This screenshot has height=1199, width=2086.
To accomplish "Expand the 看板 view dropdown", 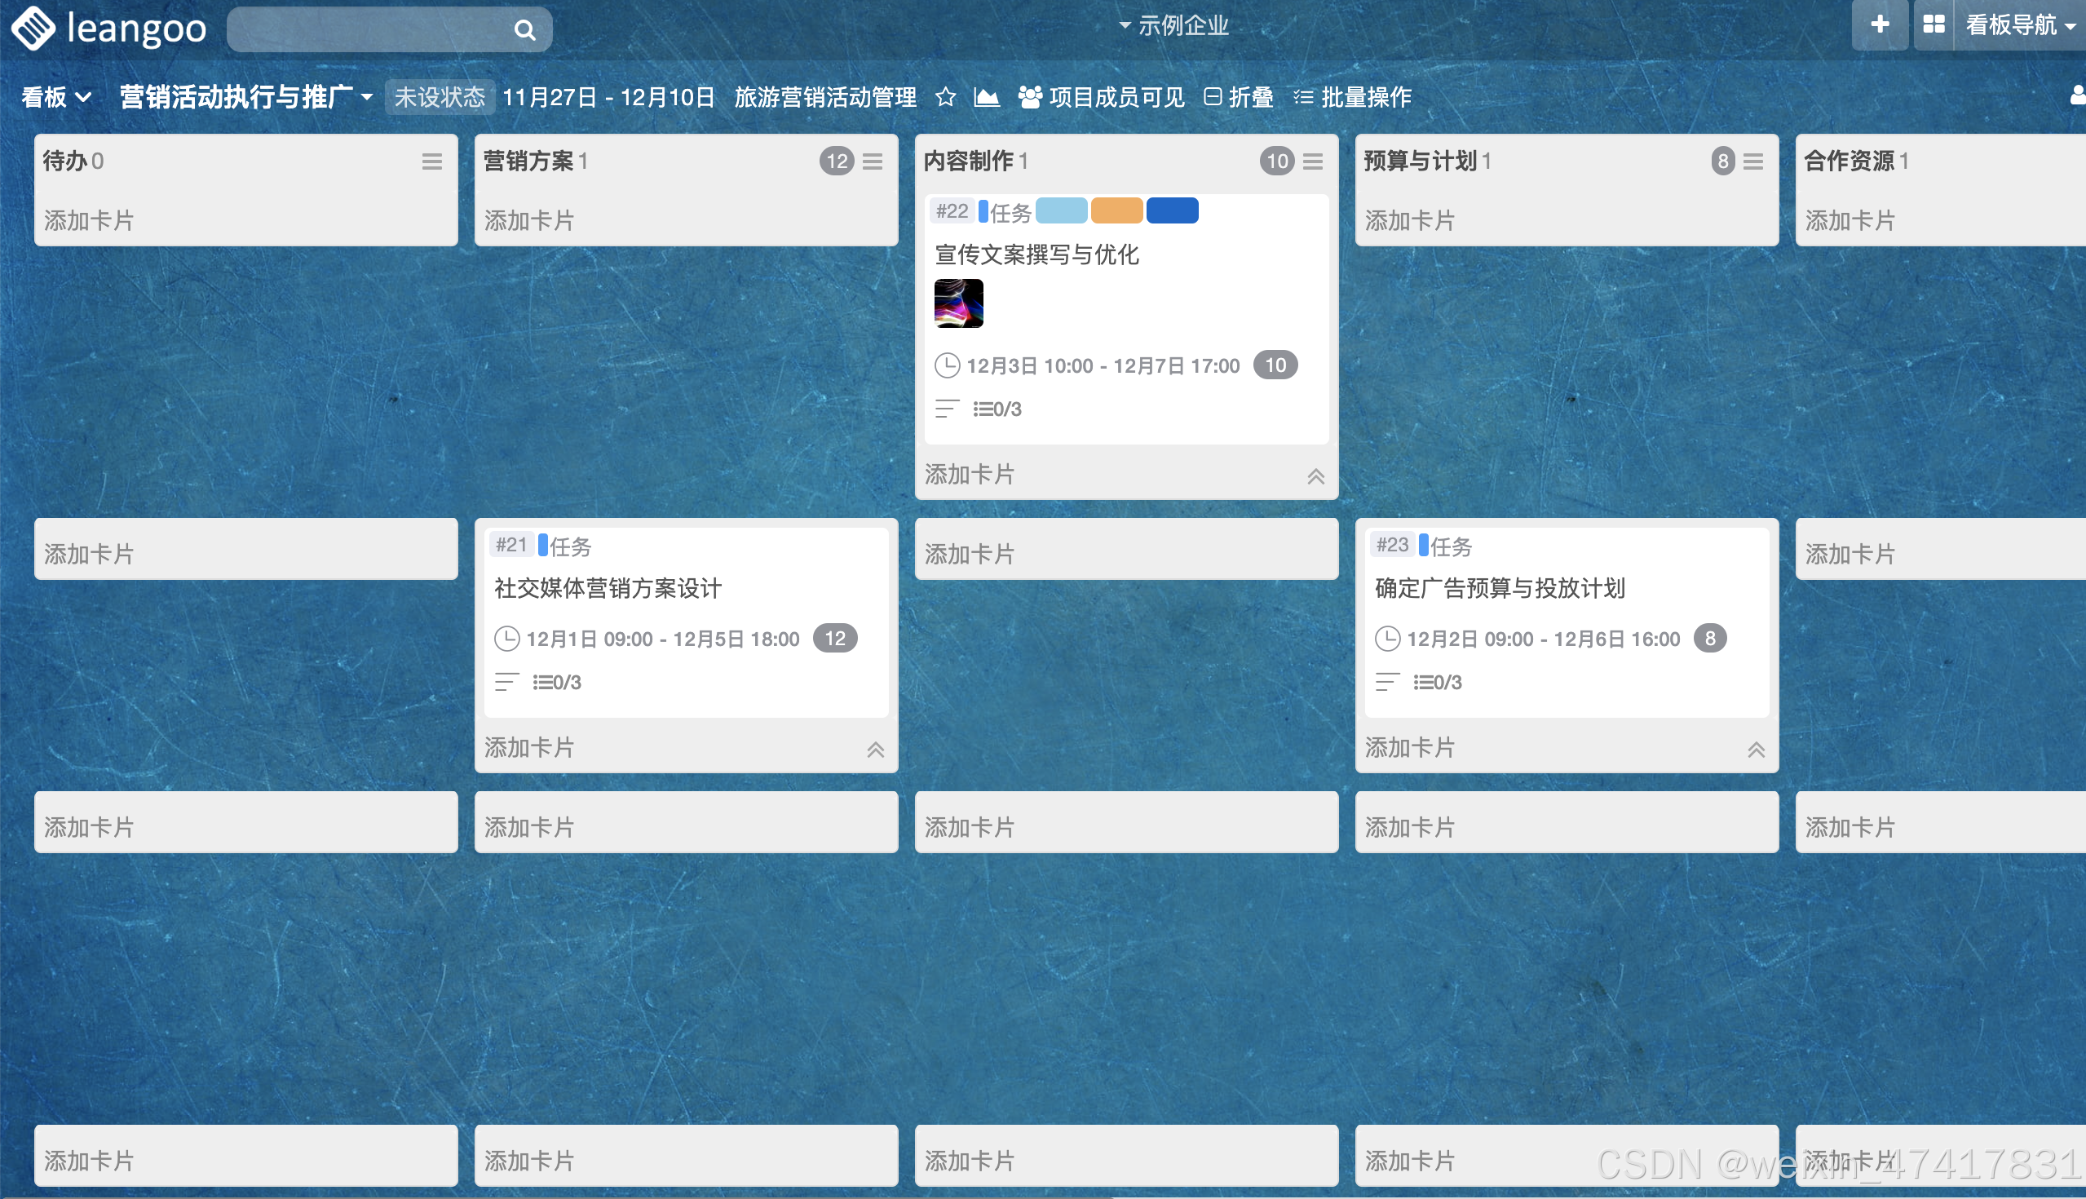I will pos(56,97).
